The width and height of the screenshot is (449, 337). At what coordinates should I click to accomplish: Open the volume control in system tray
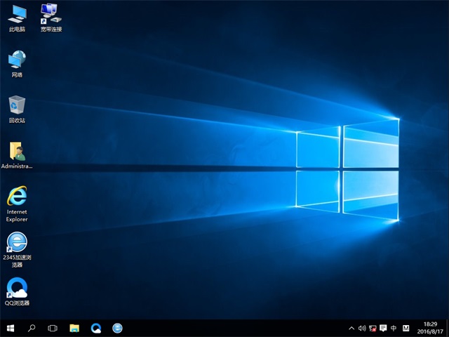tap(362, 328)
